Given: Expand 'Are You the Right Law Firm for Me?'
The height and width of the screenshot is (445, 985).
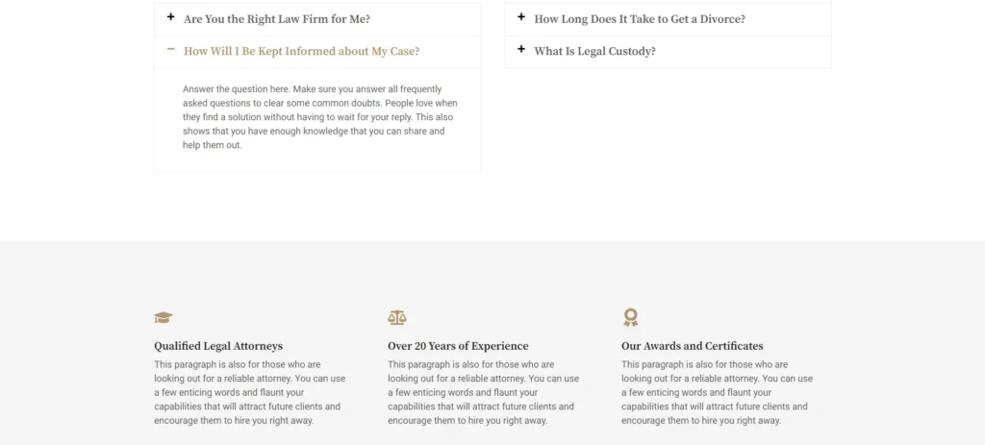Looking at the screenshot, I should 277,19.
